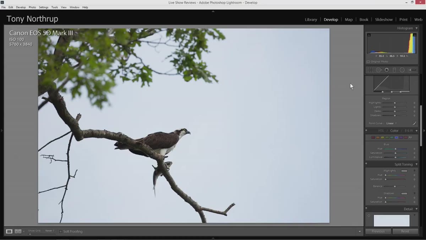426x240 pixels.
Task: Toggle the Soft Proofing checkbox
Action: [x=60, y=231]
